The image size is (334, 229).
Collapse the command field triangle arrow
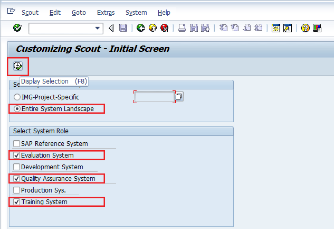coord(111,28)
